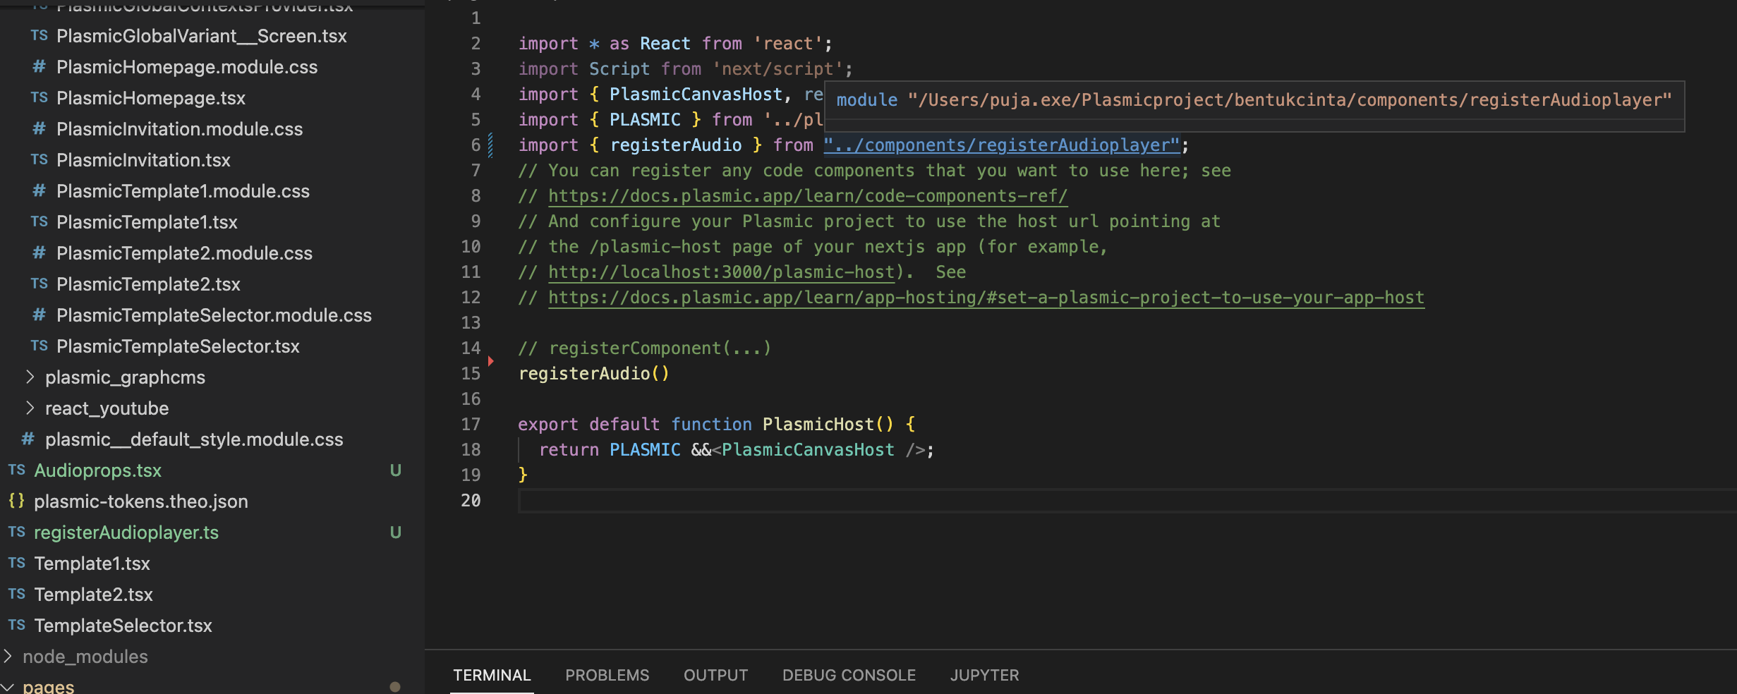Click the modified dot badge on pages folder

click(395, 687)
